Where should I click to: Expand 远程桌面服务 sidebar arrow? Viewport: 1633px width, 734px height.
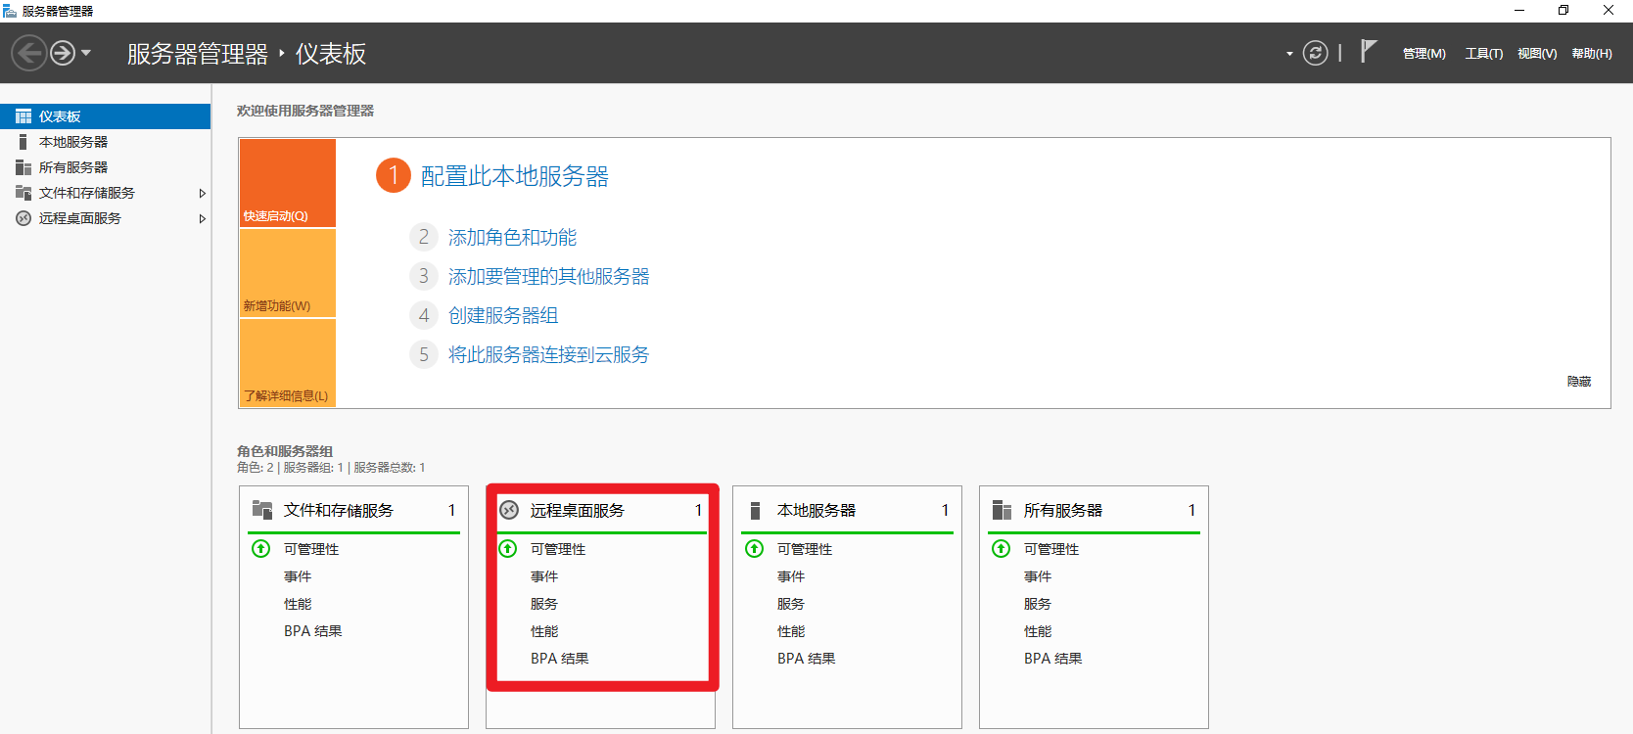[202, 218]
